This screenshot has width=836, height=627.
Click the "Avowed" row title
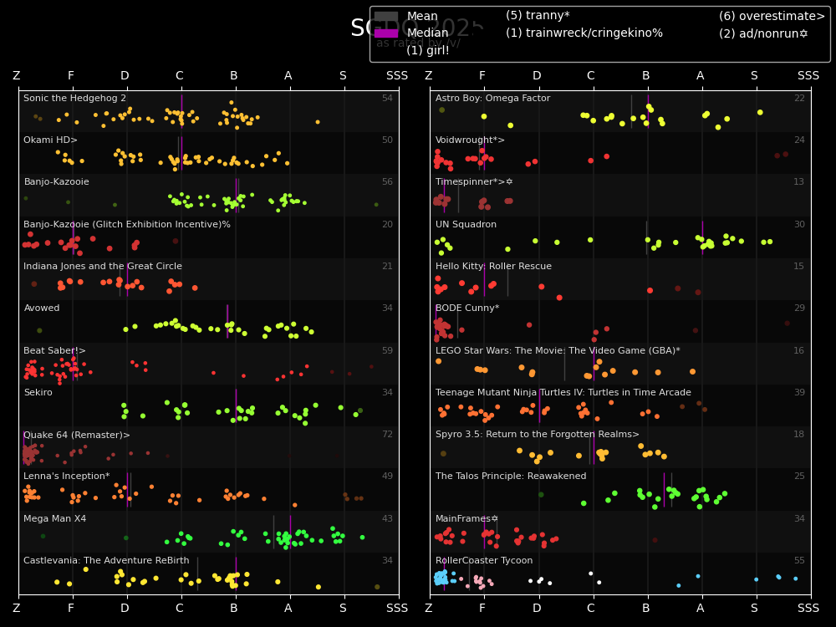[42, 308]
